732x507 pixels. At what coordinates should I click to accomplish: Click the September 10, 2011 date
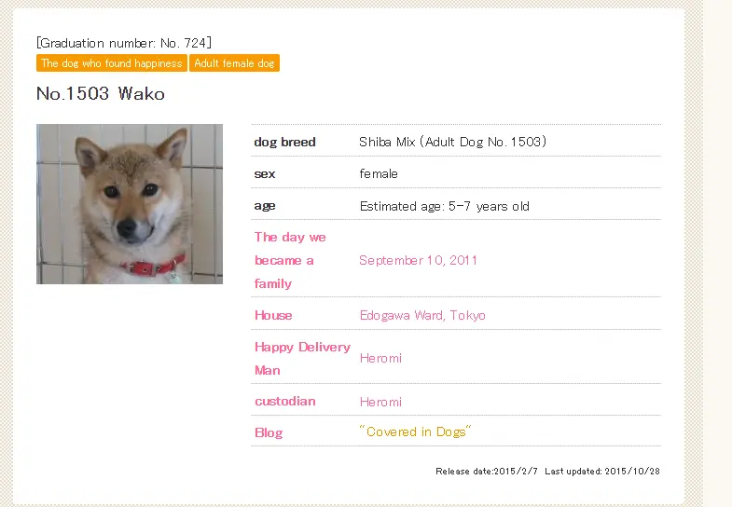click(419, 260)
